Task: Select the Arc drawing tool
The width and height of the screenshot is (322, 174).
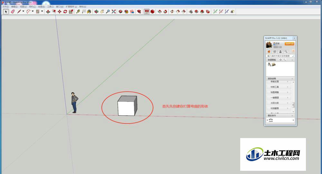Action: click(x=28, y=12)
